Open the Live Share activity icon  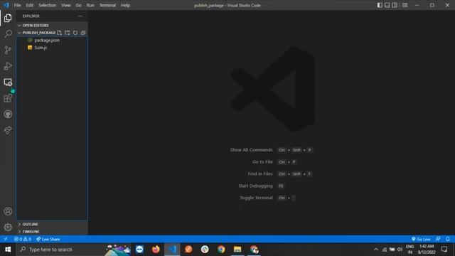click(x=8, y=130)
